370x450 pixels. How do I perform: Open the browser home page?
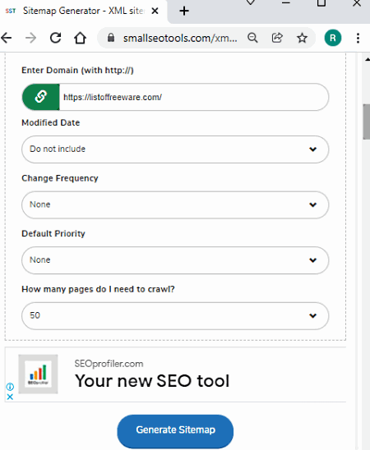coord(80,38)
